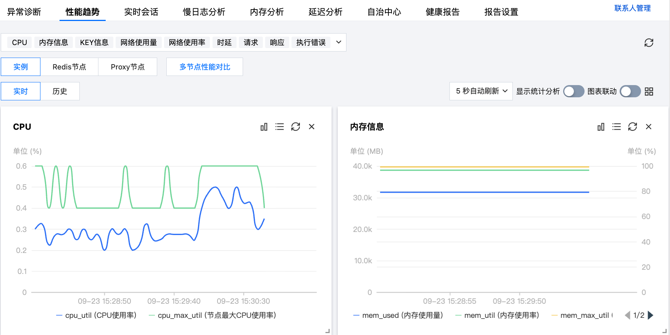
Task: Open the 联系人管理 link
Action: [632, 8]
